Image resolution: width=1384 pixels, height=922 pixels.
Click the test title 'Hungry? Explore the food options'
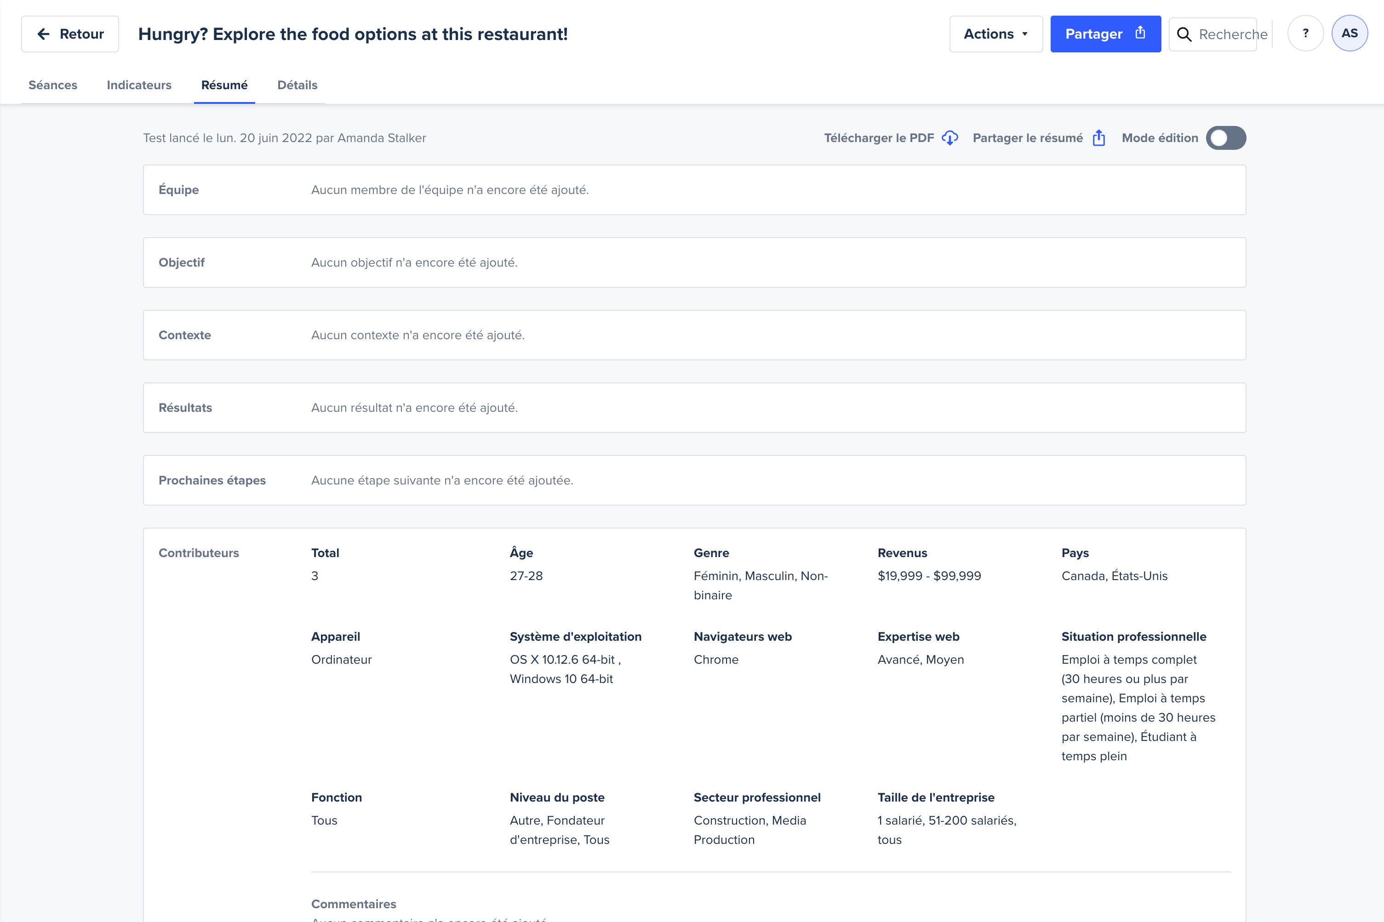[353, 34]
